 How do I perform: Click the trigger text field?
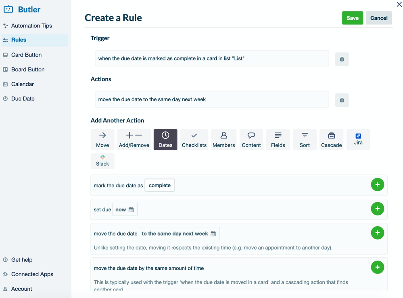[x=212, y=58]
